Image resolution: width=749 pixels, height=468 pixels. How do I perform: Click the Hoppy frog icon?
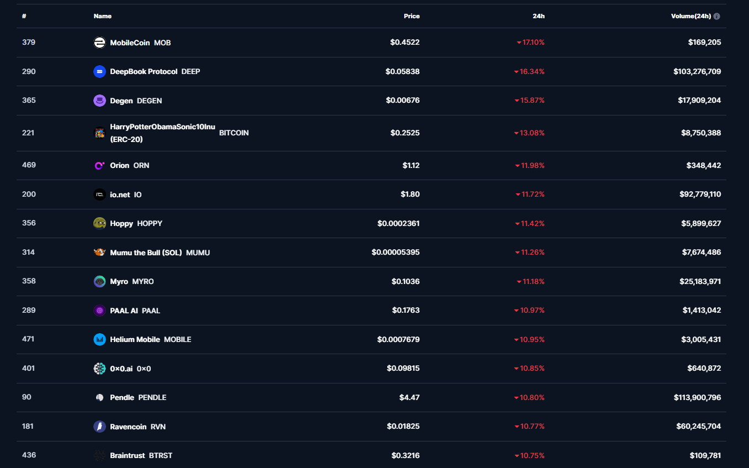point(99,223)
